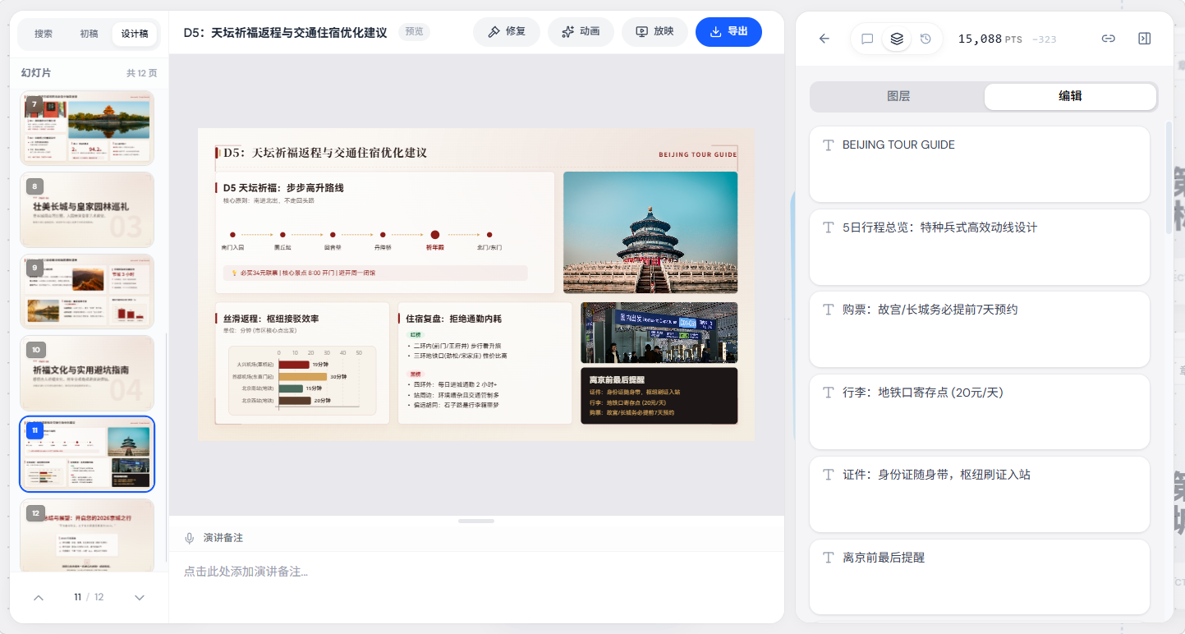Select slide 11 thumbnail
The image size is (1185, 634).
pyautogui.click(x=87, y=454)
